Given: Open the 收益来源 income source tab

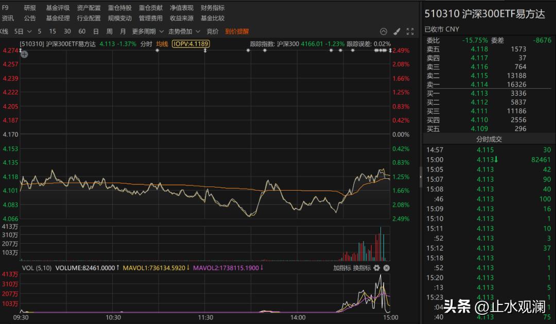Looking at the screenshot, I should (182, 18).
